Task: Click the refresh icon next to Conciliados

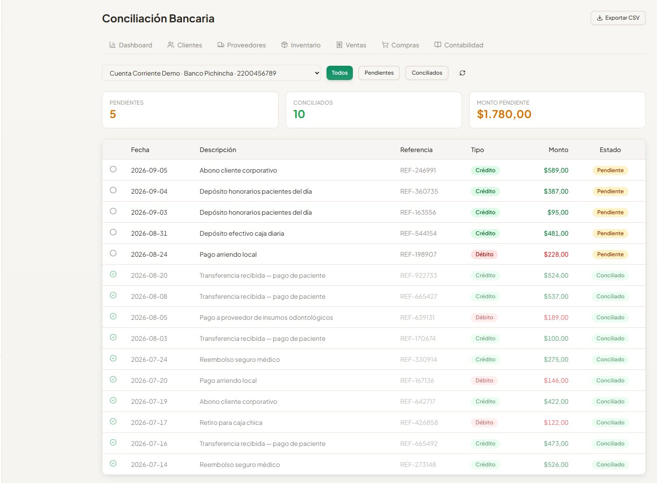Action: tap(462, 73)
